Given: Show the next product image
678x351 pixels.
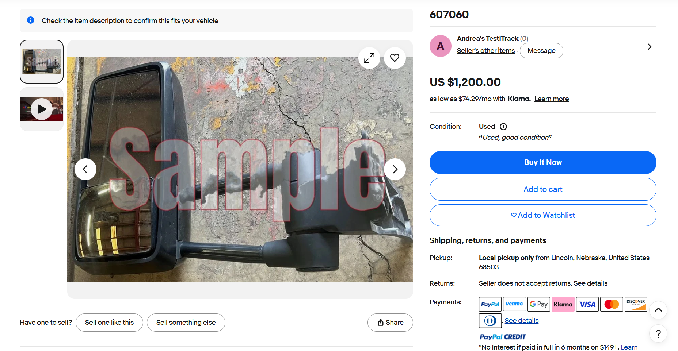Looking at the screenshot, I should [395, 169].
